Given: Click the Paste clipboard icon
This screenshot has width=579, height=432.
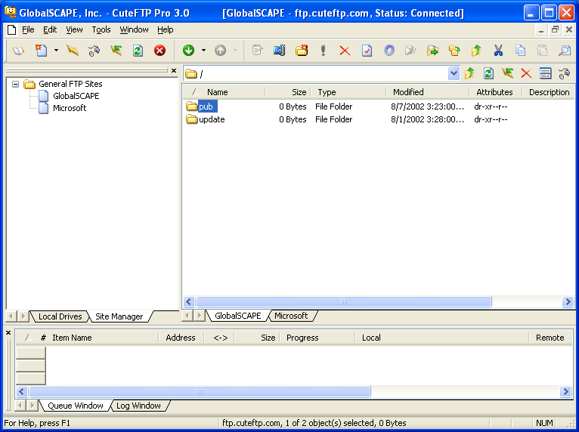Looking at the screenshot, I should point(542,50).
